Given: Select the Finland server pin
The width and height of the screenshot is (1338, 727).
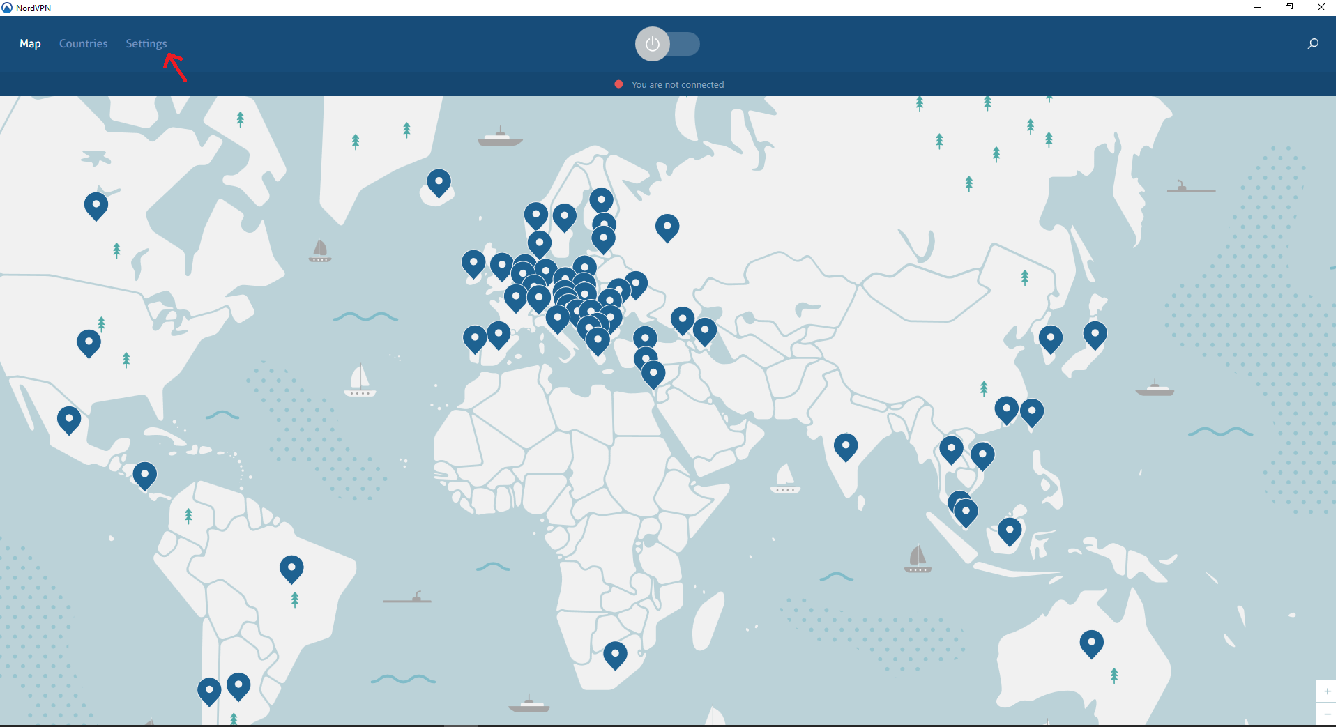Looking at the screenshot, I should [601, 201].
